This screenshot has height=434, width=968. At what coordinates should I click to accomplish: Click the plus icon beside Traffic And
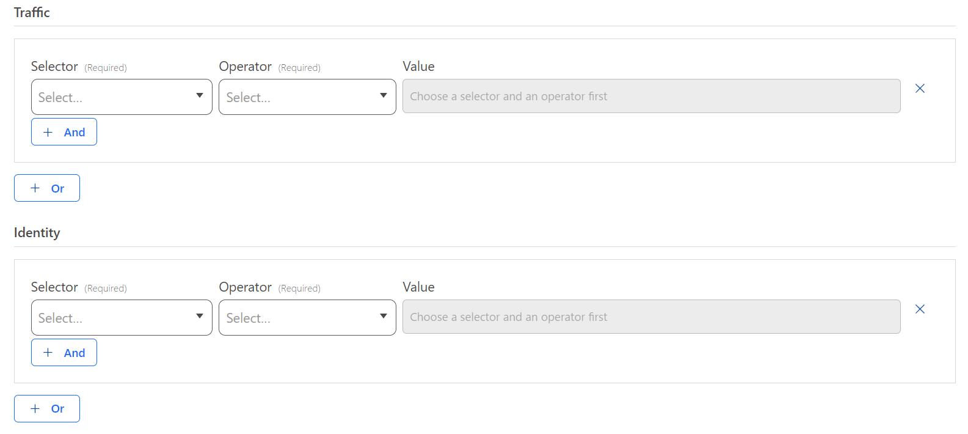tap(48, 132)
